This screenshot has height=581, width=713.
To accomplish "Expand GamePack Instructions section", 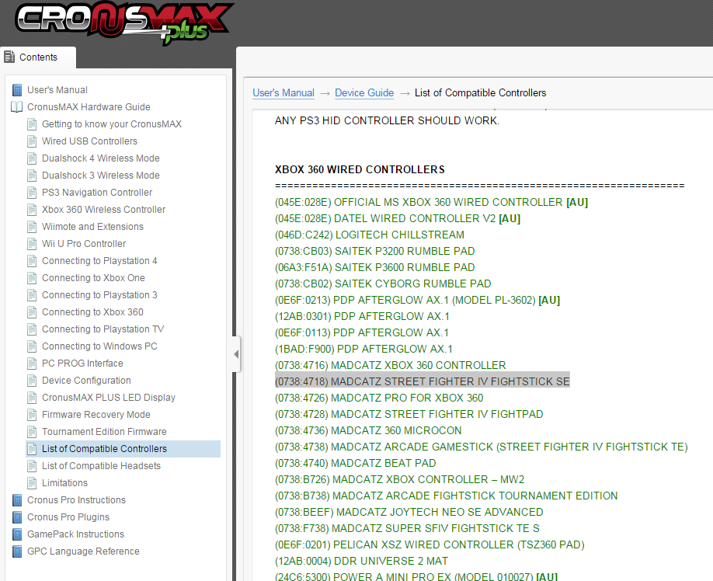I will click(x=75, y=534).
